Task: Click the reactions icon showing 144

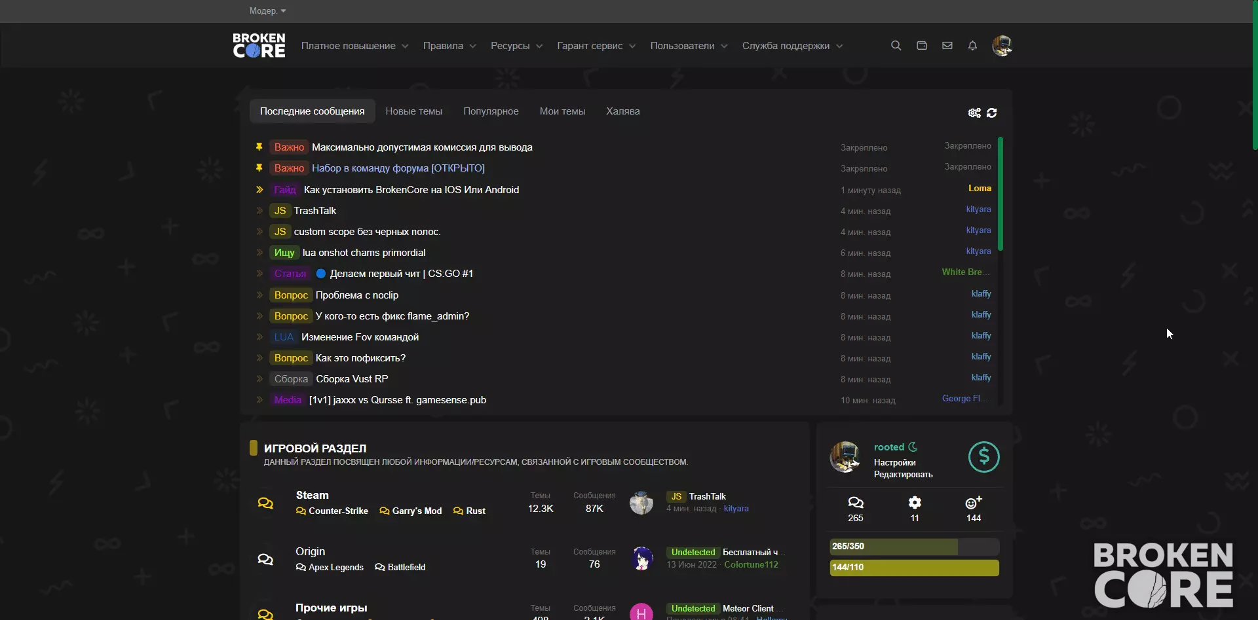Action: click(x=974, y=503)
